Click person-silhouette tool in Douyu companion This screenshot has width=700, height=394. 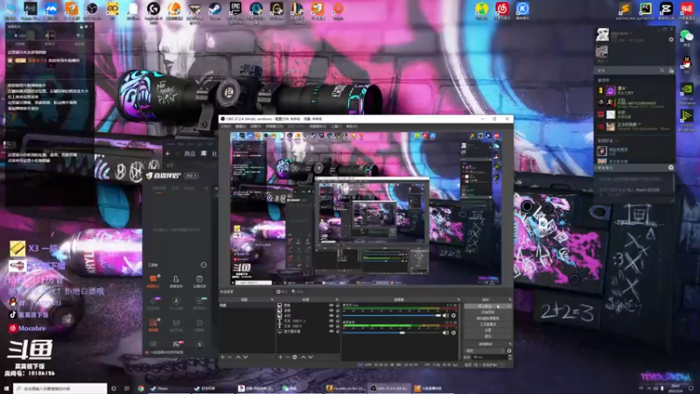click(176, 278)
